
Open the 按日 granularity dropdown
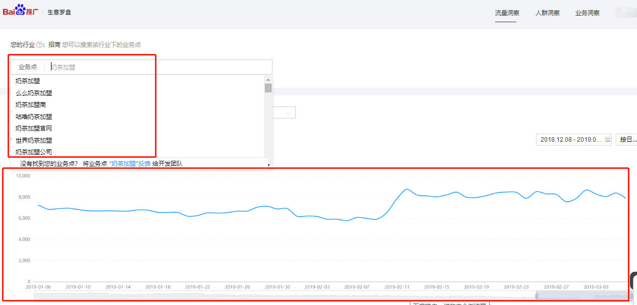626,140
